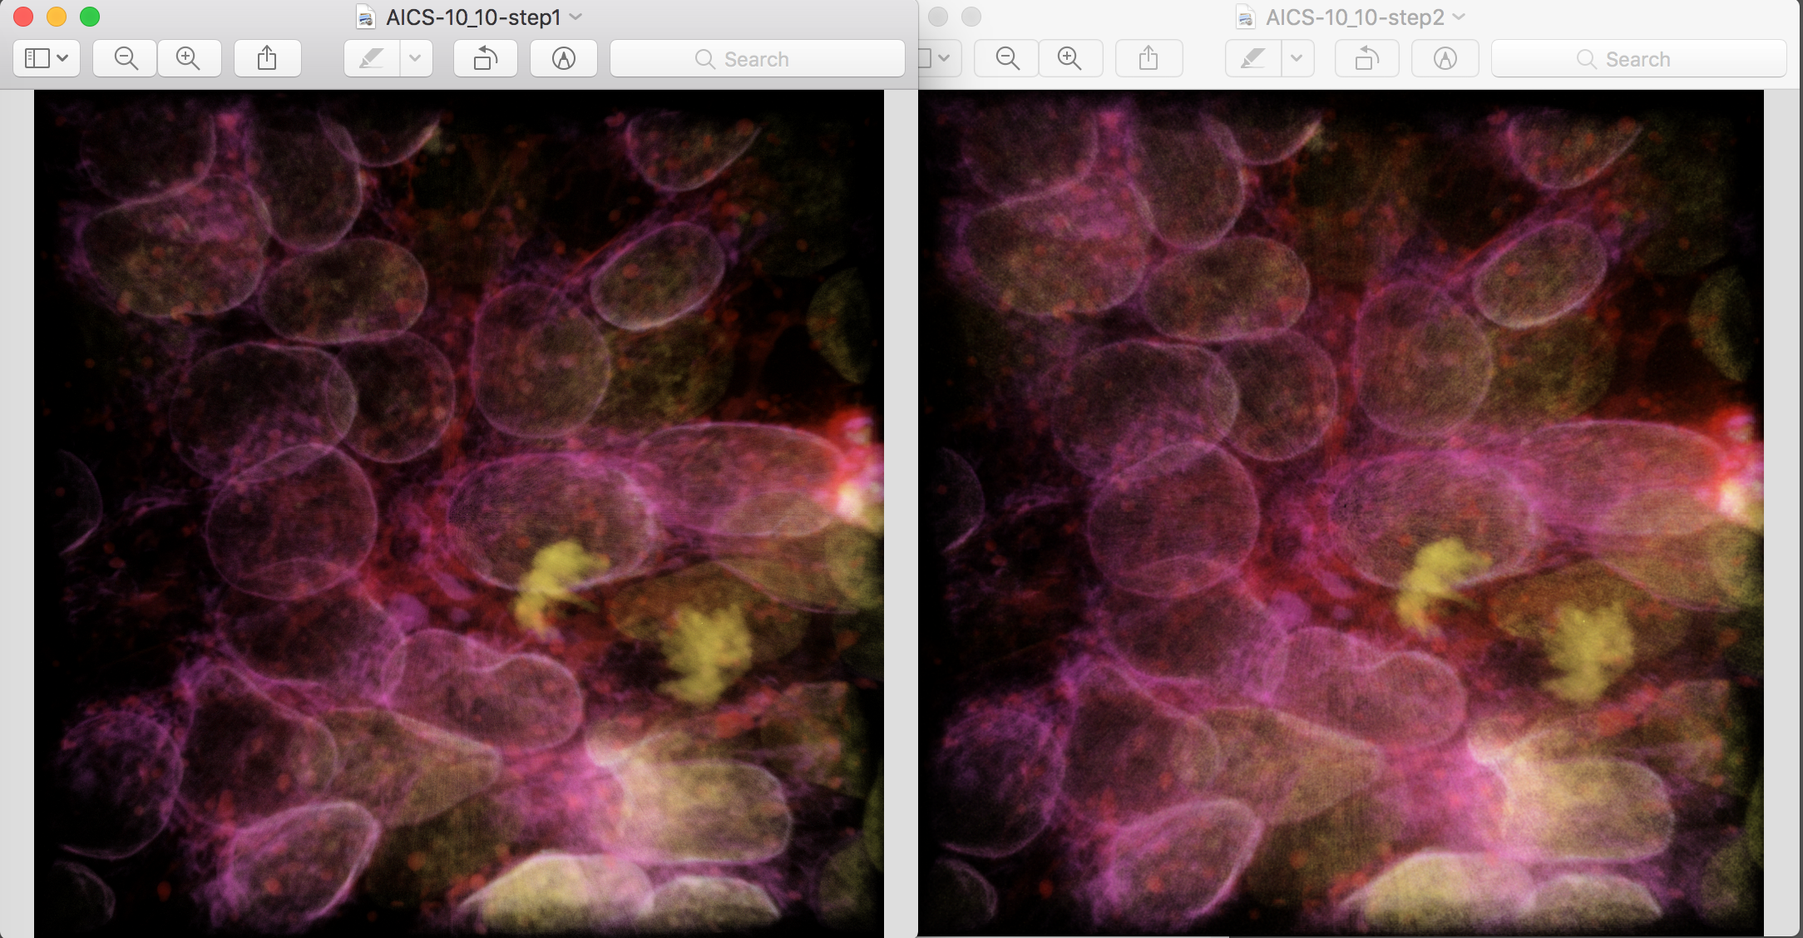This screenshot has width=1803, height=938.
Task: Open Share menu in step2 window
Action: [1148, 58]
